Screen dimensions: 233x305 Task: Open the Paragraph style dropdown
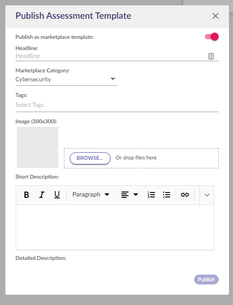(x=91, y=195)
